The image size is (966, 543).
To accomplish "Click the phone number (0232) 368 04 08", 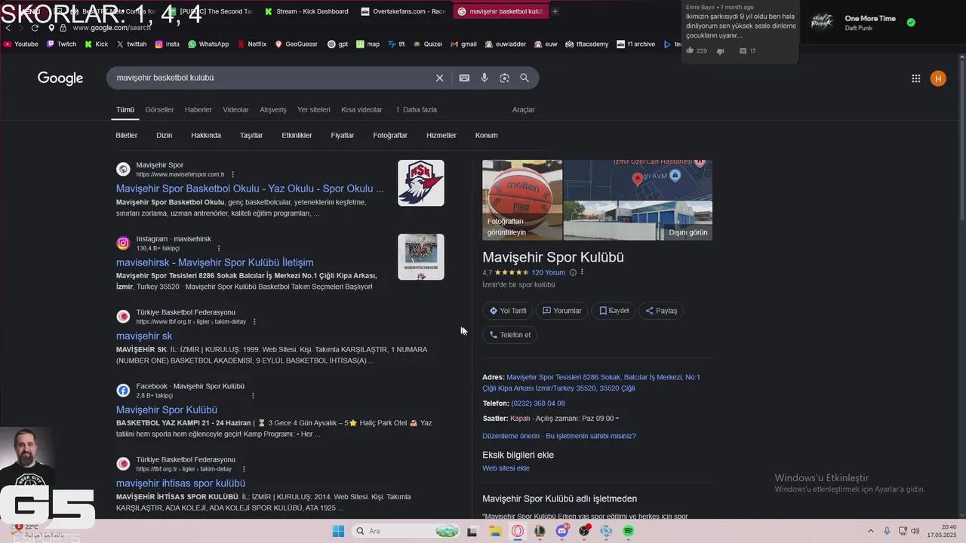I will coord(538,403).
